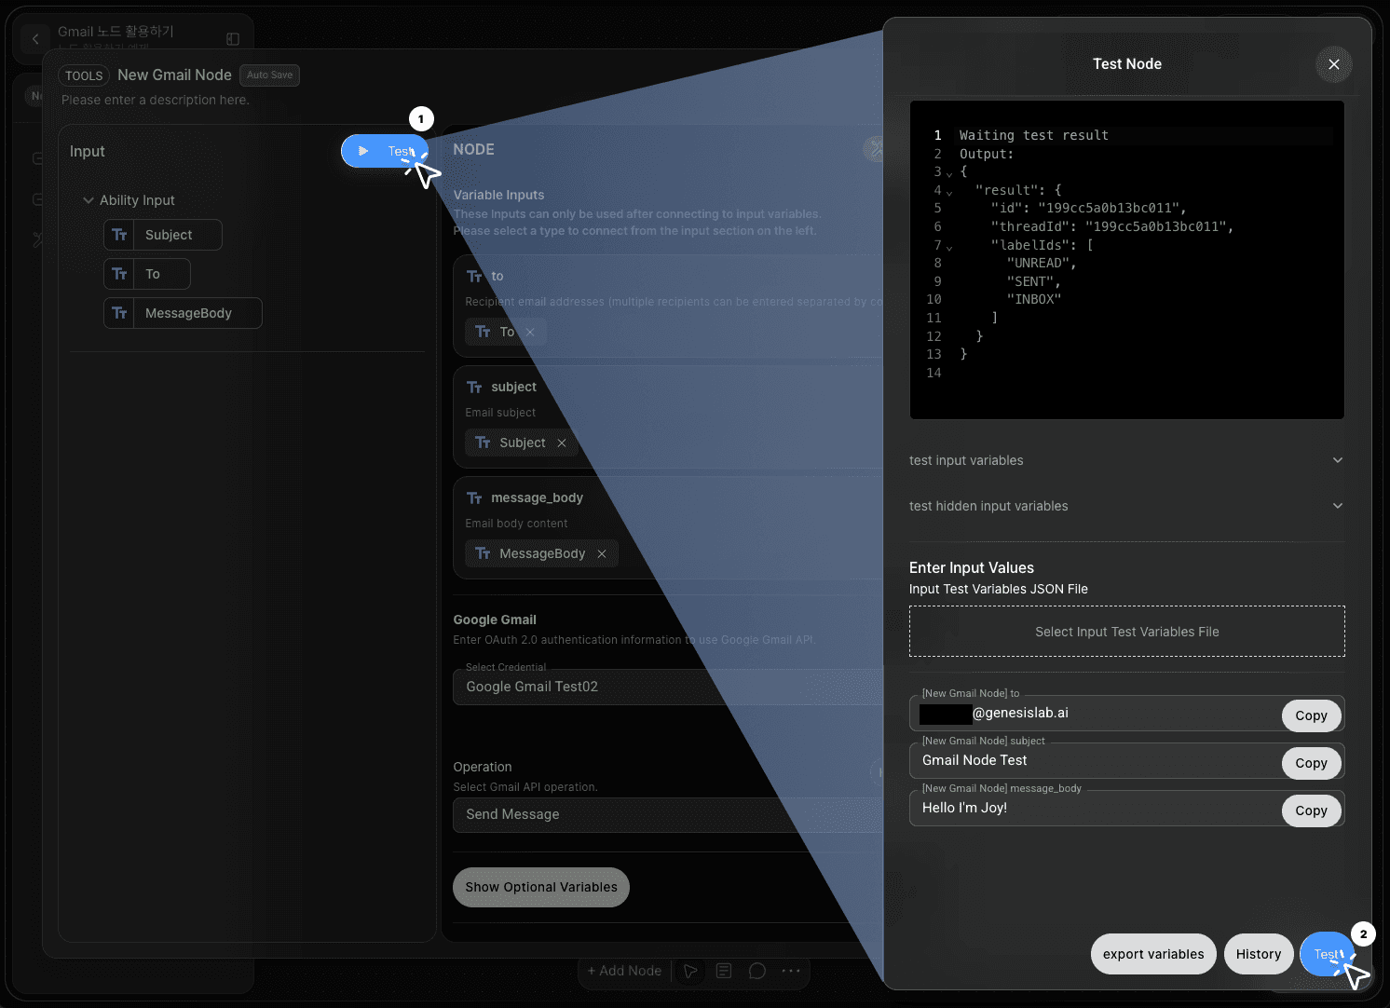Click the Variable Inputs heading

pyautogui.click(x=498, y=195)
